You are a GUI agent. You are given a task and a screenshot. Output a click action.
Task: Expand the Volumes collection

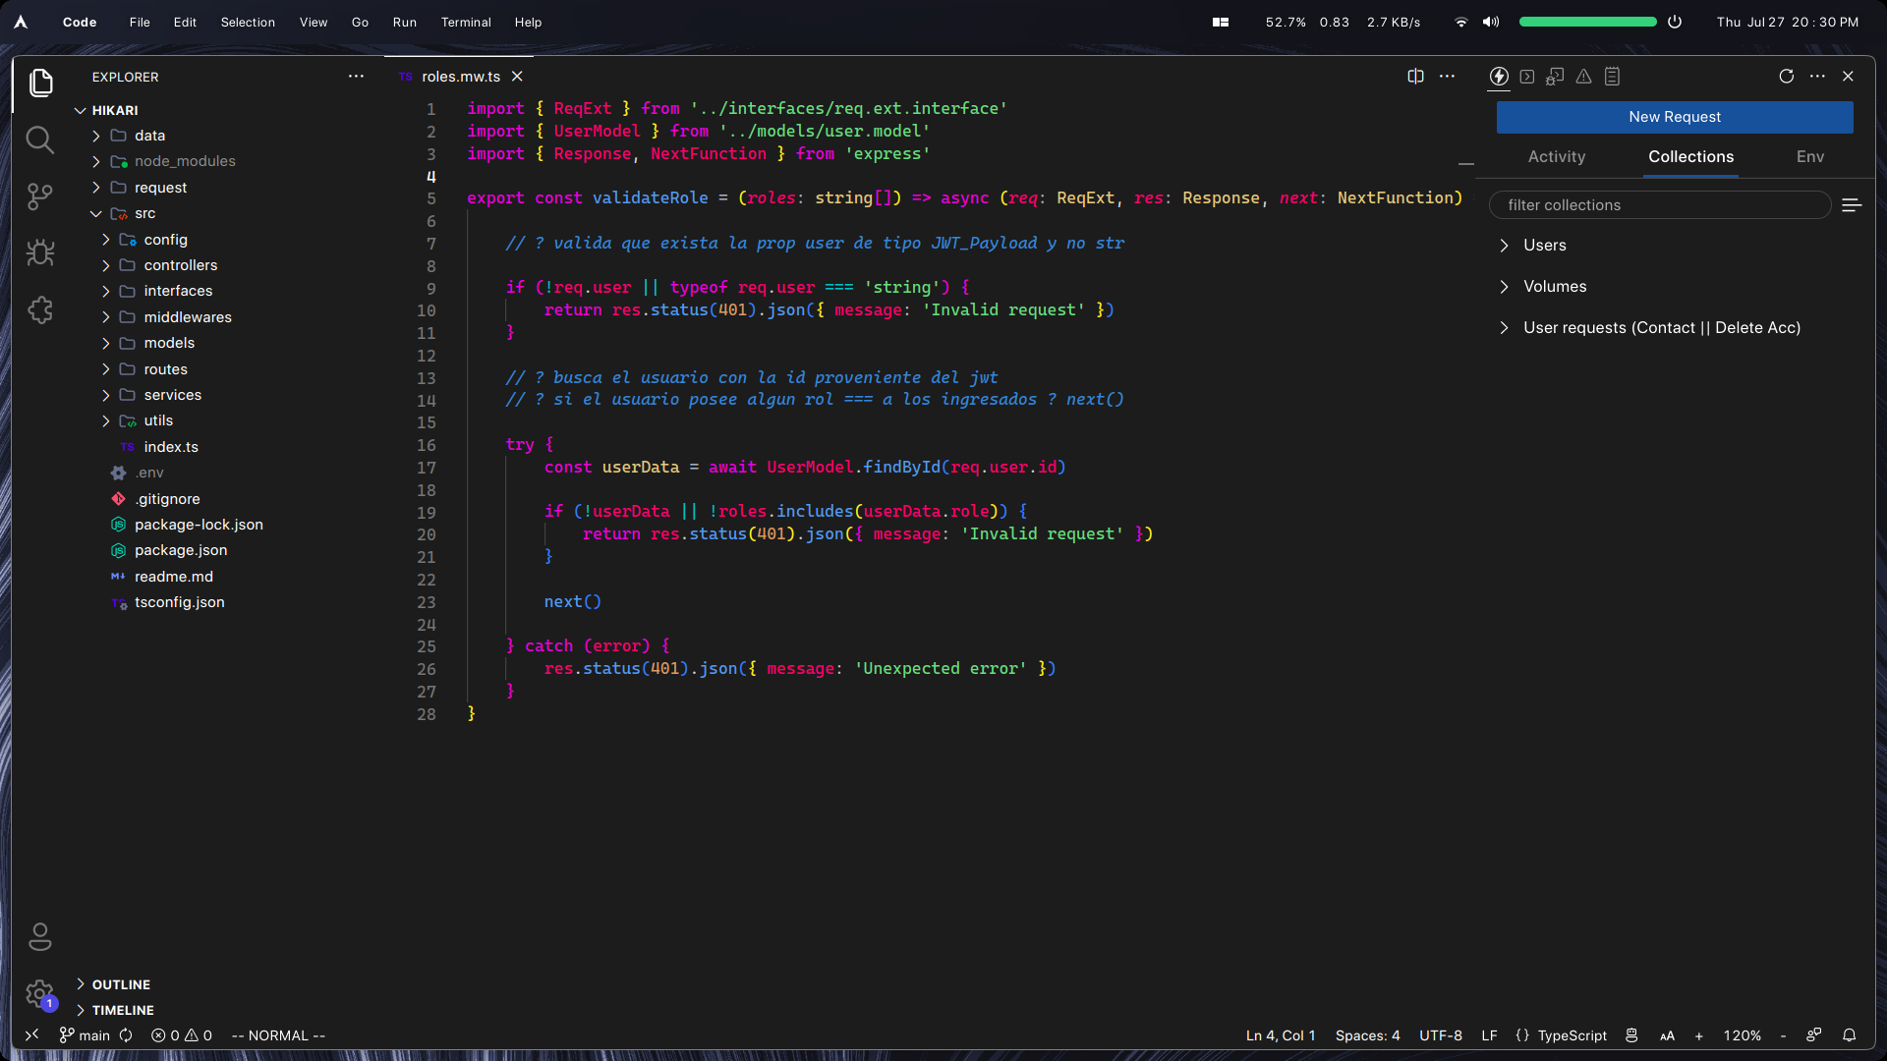click(x=1554, y=287)
